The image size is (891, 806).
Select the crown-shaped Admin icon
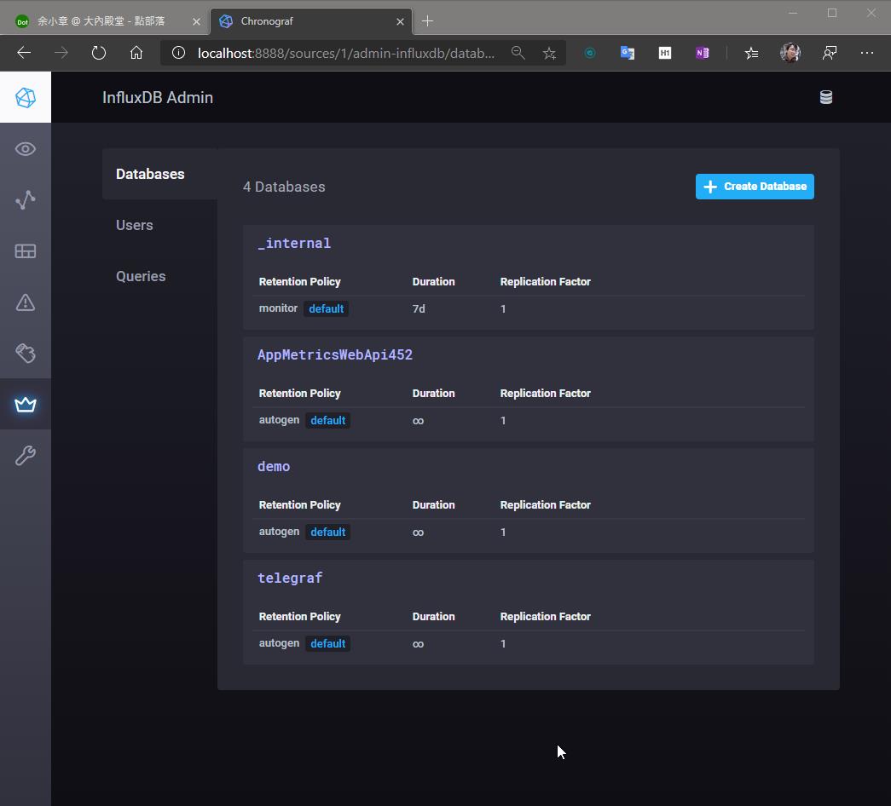25,405
